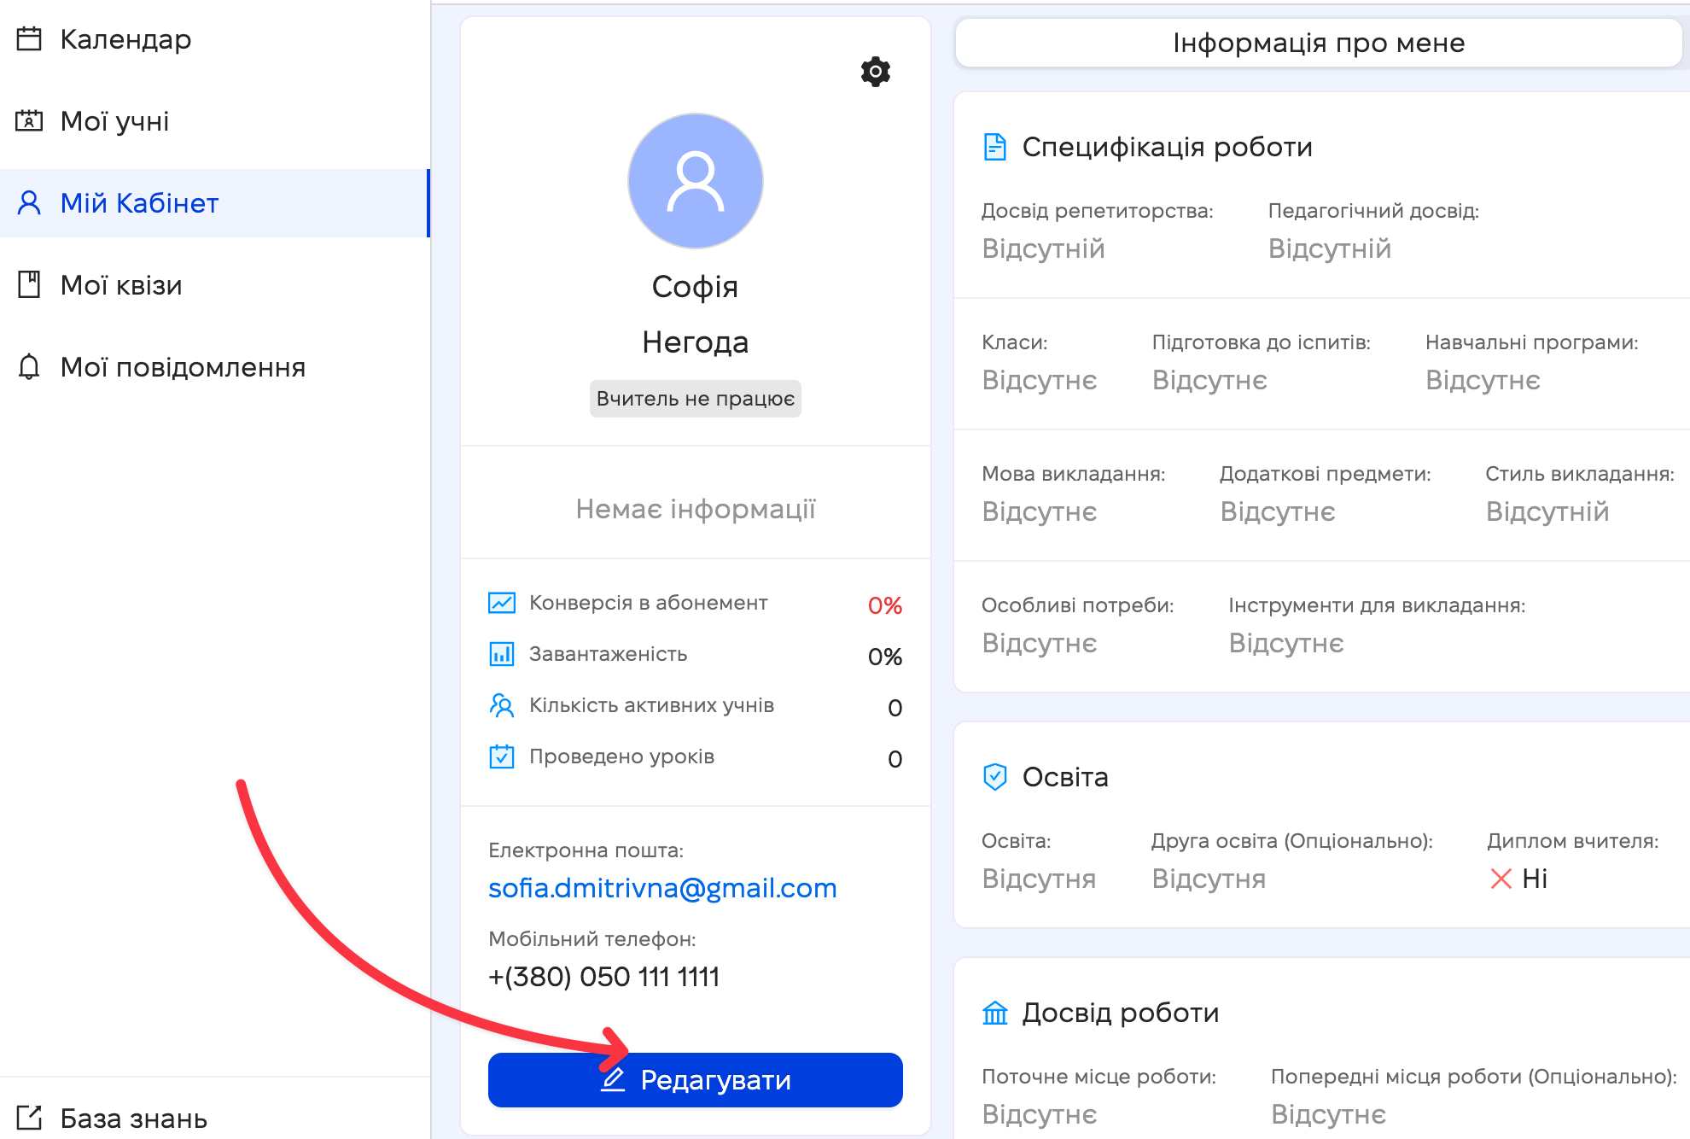Viewport: 1690px width, 1139px height.
Task: Open profile settings gear icon
Action: pyautogui.click(x=875, y=72)
